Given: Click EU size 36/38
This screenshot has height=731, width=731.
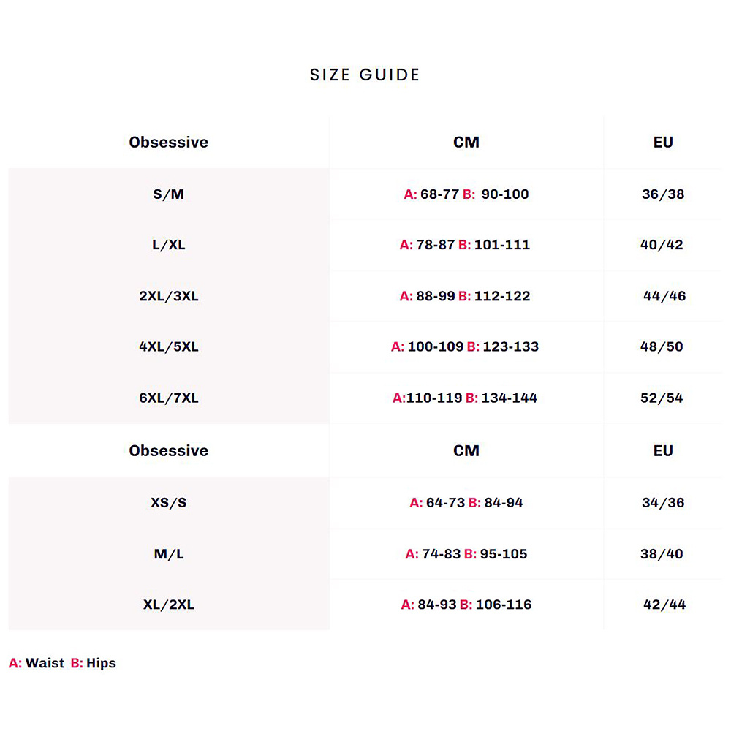Looking at the screenshot, I should 663,194.
